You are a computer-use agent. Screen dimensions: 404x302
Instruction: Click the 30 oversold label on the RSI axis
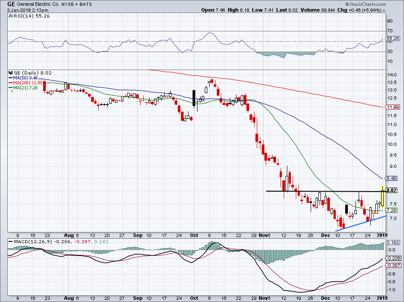[390, 52]
